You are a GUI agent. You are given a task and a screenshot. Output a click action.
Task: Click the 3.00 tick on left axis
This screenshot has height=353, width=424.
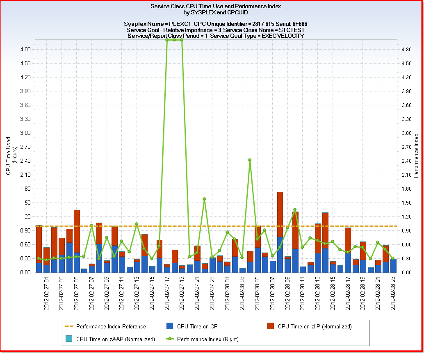tap(25, 133)
